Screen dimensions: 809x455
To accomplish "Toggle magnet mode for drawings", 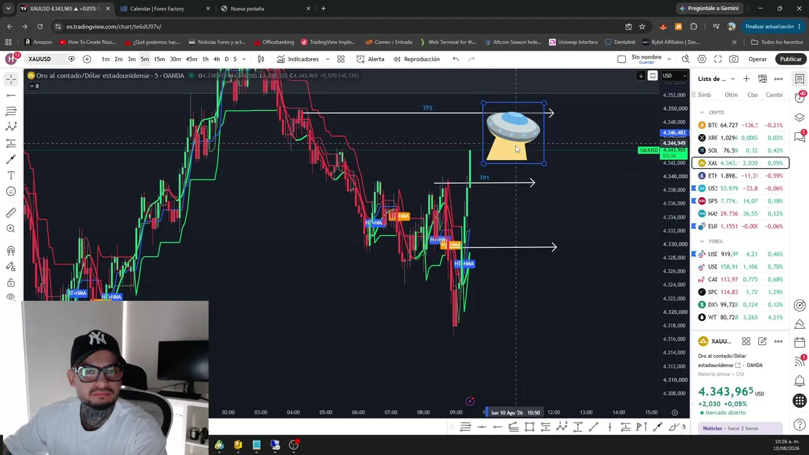I will [x=11, y=250].
